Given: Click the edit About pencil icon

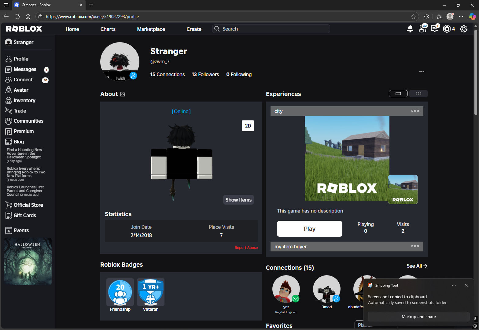Looking at the screenshot, I should pyautogui.click(x=123, y=94).
